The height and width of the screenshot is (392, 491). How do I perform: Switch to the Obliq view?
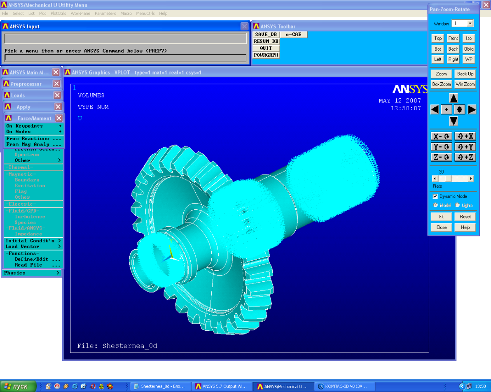(468, 49)
